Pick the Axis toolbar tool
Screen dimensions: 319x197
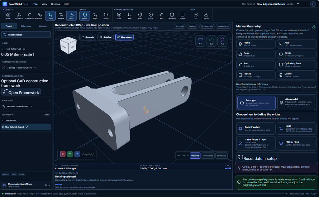point(130,16)
